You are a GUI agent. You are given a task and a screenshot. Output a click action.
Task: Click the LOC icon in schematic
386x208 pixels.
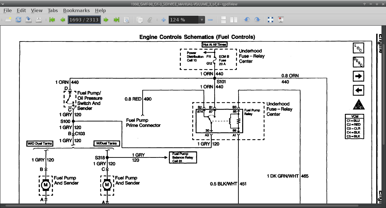tap(359, 48)
